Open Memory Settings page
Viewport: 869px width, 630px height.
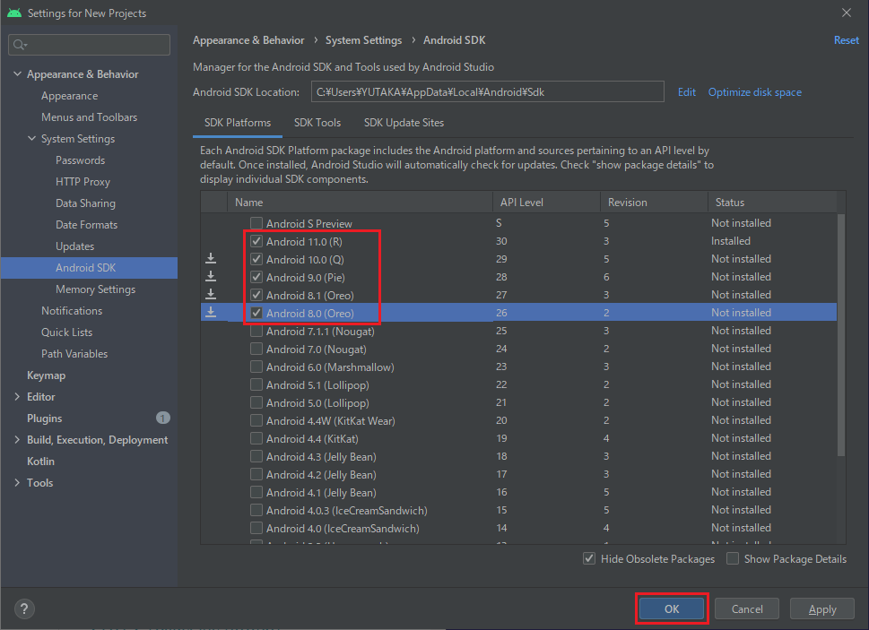pyautogui.click(x=95, y=289)
